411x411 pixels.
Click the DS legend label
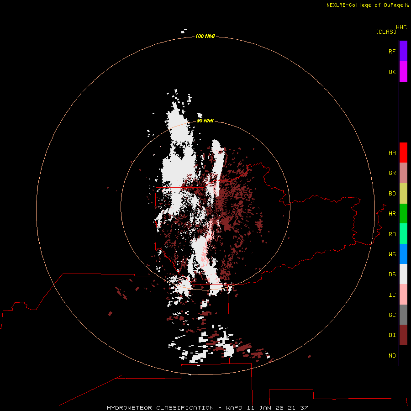pyautogui.click(x=392, y=274)
